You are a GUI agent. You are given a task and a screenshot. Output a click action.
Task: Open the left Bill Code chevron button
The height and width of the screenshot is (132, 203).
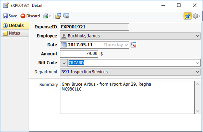tap(64, 63)
